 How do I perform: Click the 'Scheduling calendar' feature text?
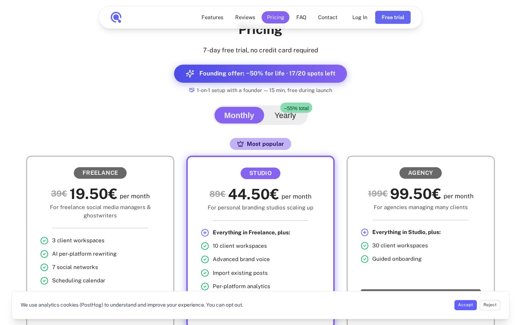coord(79,281)
